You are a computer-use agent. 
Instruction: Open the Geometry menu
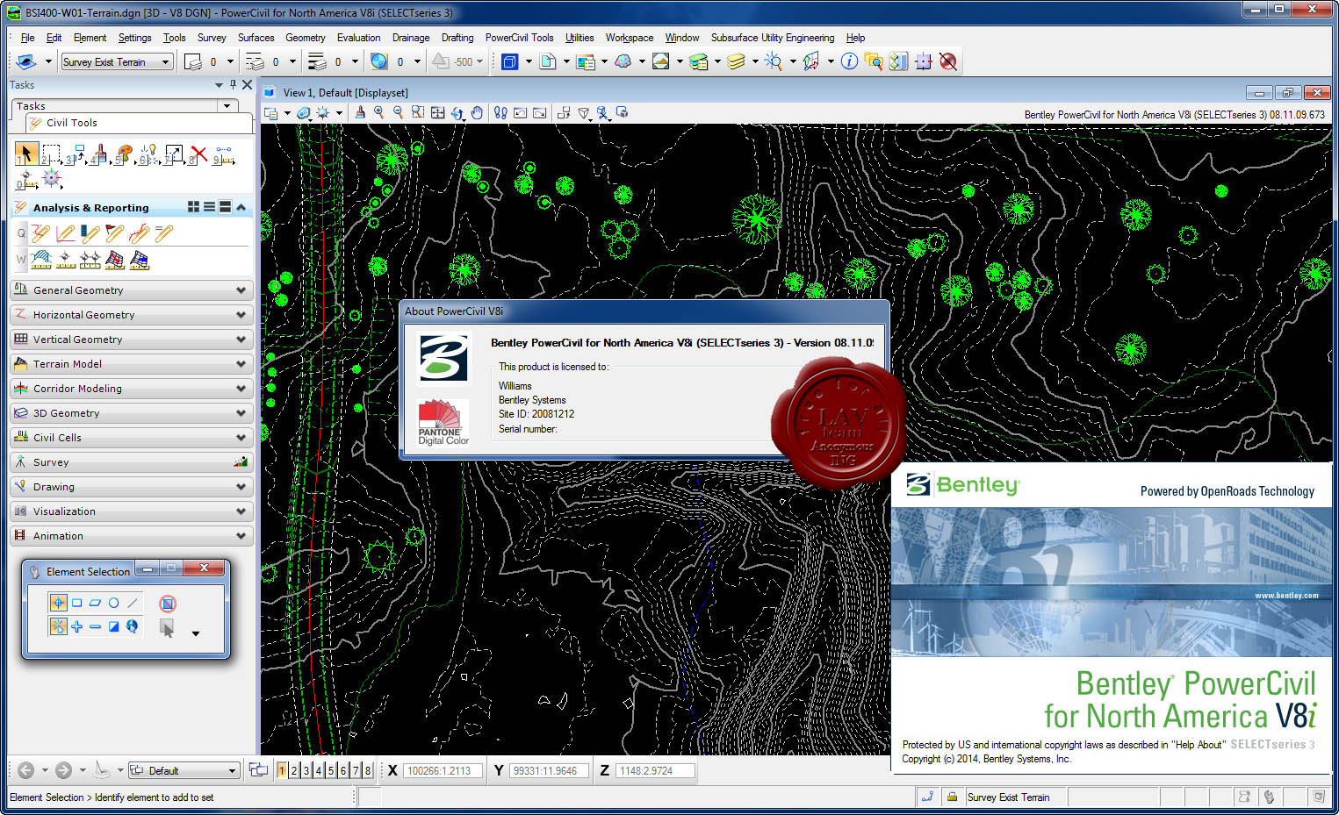[305, 38]
